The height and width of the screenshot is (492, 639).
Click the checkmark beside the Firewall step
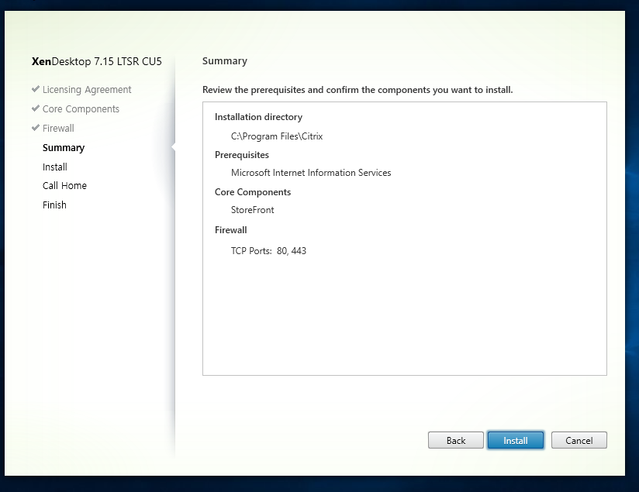[36, 128]
